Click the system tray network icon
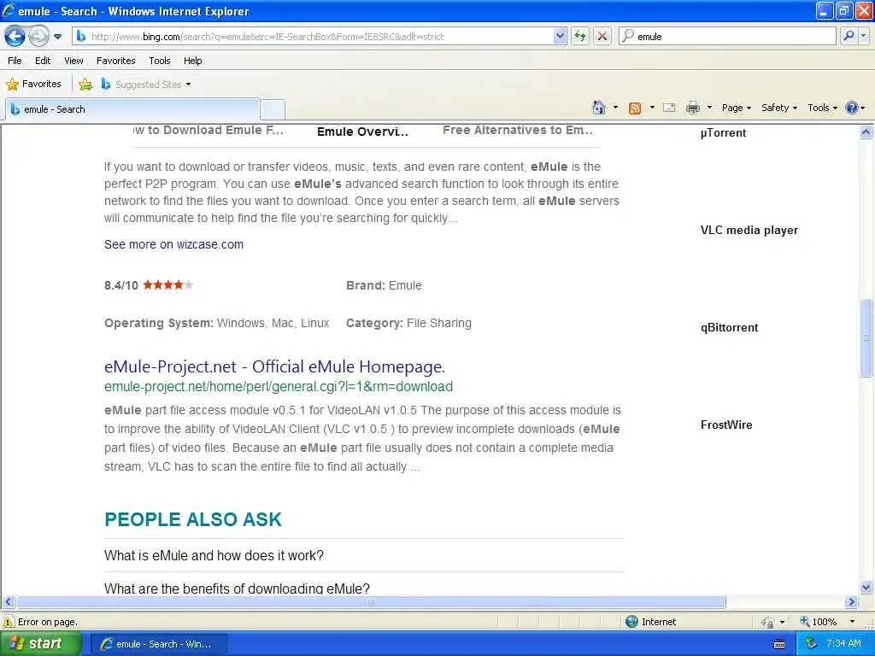Image resolution: width=875 pixels, height=656 pixels. point(812,644)
